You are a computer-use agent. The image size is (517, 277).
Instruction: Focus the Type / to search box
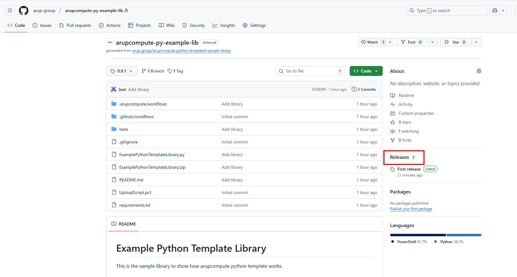(x=447, y=10)
